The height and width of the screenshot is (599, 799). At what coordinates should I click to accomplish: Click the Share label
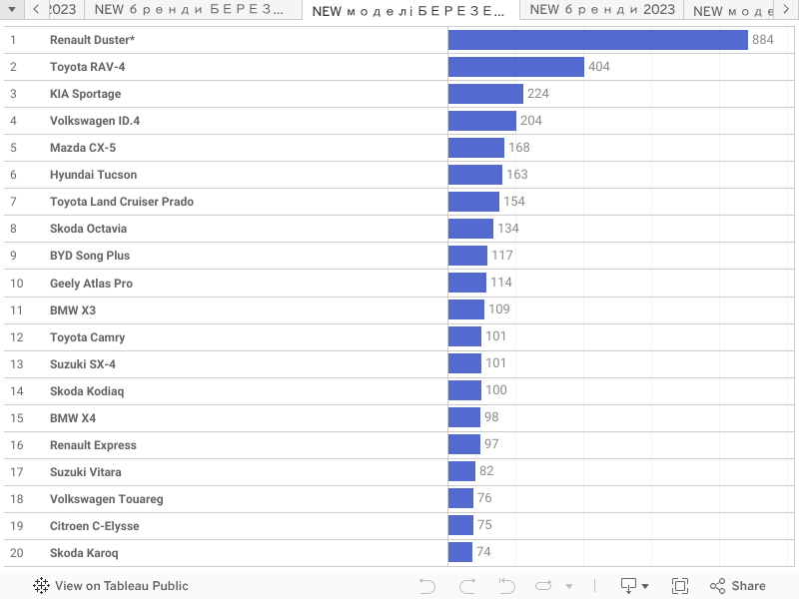click(748, 586)
